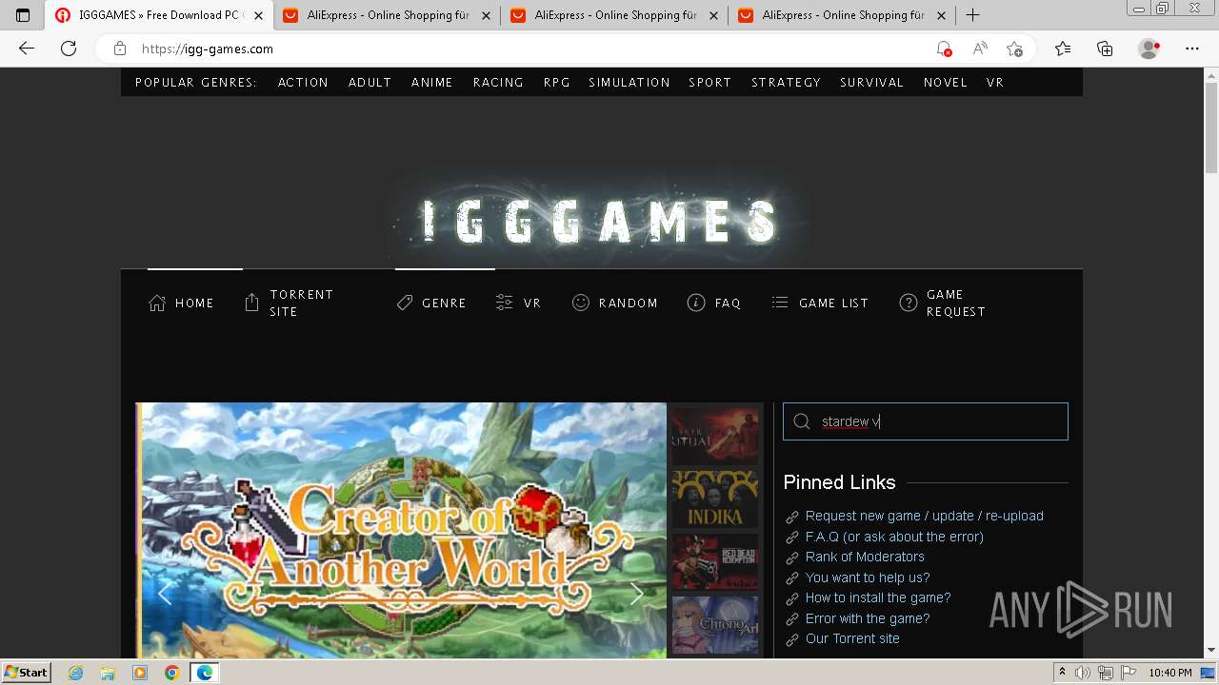The width and height of the screenshot is (1219, 685).
Task: Click the share icon beside TORRENT SITE
Action: coord(251,303)
